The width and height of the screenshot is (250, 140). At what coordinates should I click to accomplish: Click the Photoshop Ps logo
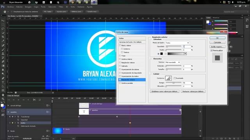point(3,7)
